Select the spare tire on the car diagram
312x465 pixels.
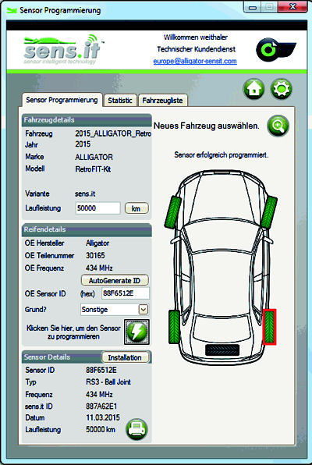click(222, 350)
